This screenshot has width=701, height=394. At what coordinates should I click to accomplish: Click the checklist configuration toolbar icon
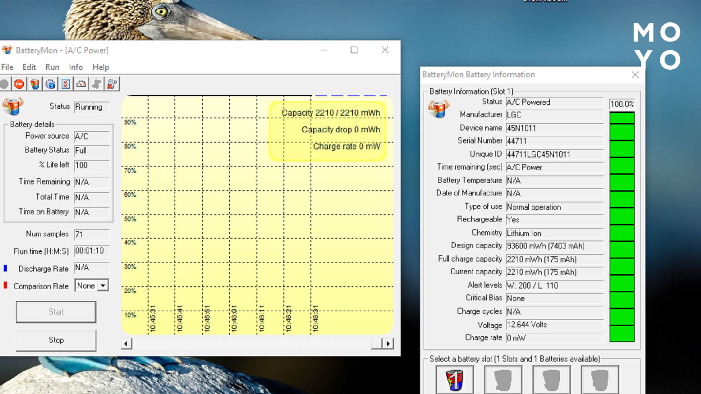(66, 84)
